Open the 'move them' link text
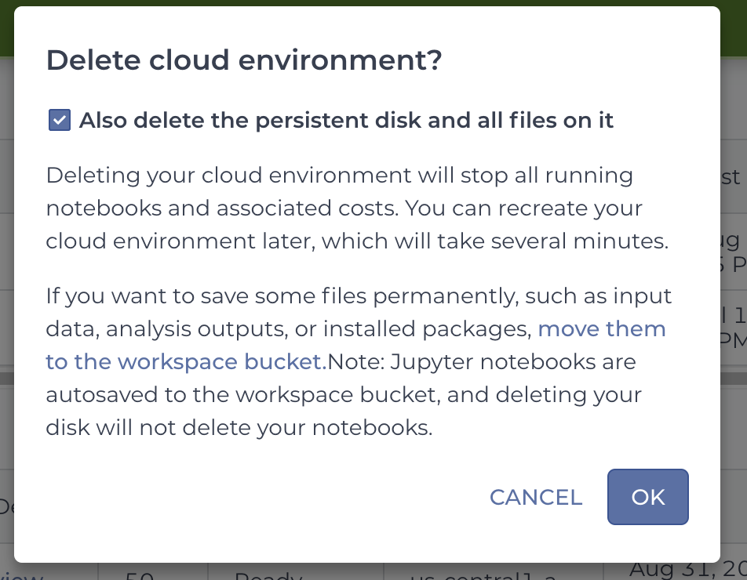 [602, 328]
